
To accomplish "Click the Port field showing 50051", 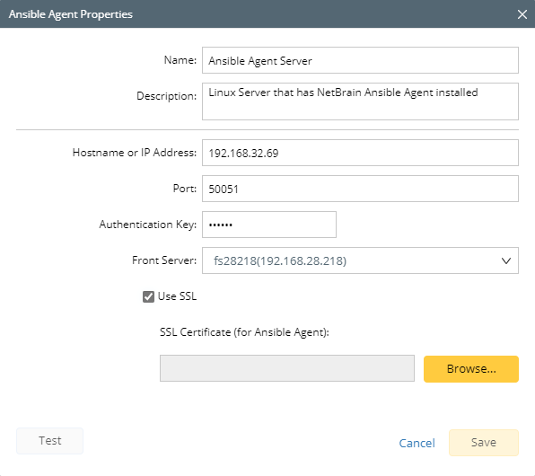I will (x=360, y=189).
